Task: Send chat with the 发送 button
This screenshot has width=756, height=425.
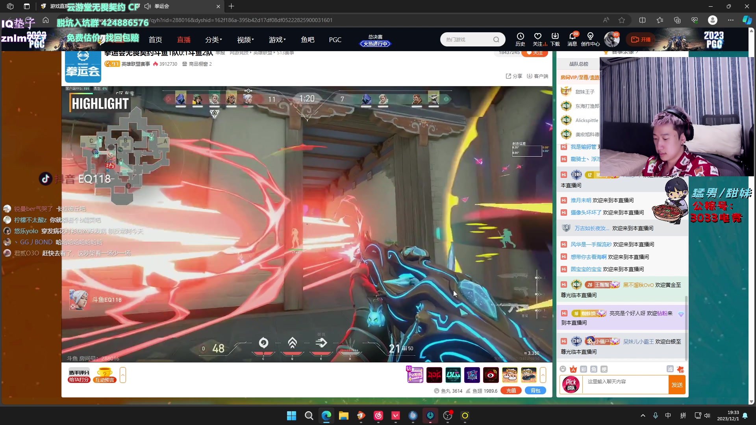Action: [677, 385]
